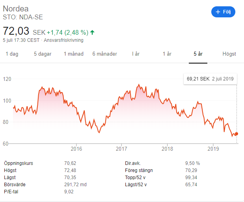The height and width of the screenshot is (202, 244).
Task: Choose the I år year-to-date tab
Action: 136,54
